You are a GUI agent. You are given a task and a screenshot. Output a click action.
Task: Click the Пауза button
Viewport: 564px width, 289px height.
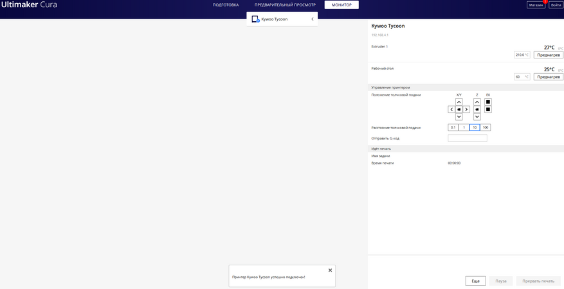click(x=501, y=281)
